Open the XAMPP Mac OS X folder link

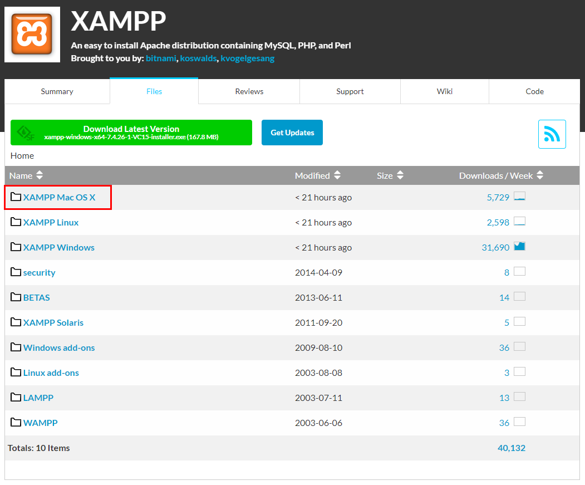click(60, 197)
